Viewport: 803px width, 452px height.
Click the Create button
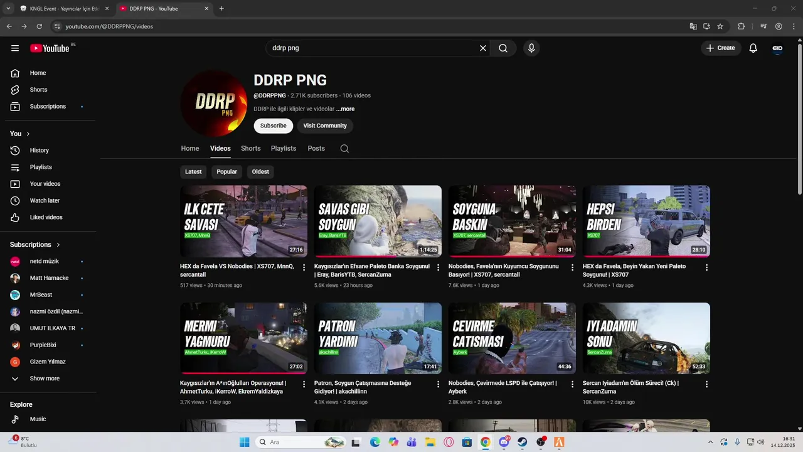(x=720, y=48)
